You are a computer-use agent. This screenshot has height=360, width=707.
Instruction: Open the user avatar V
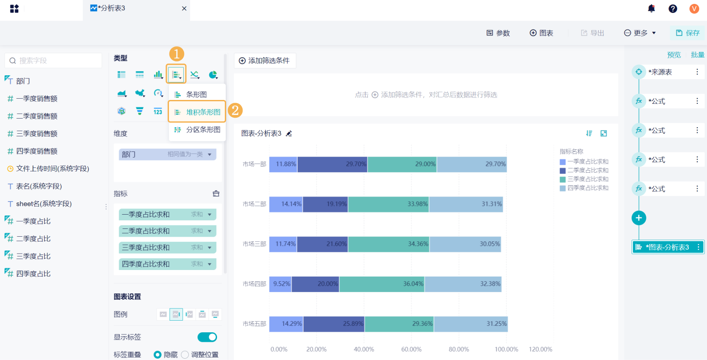694,9
